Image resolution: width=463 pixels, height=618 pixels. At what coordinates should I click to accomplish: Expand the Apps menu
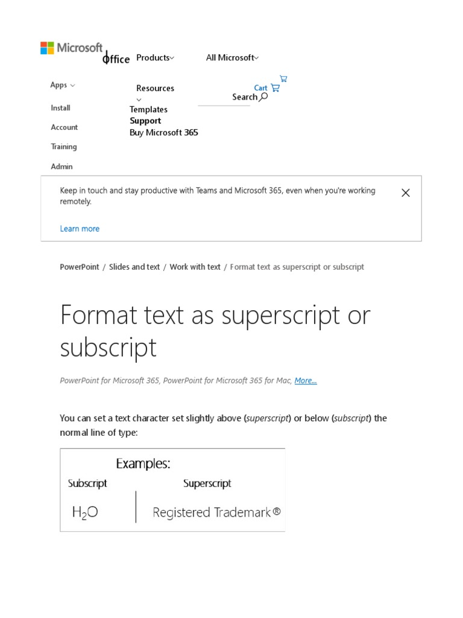tap(63, 85)
